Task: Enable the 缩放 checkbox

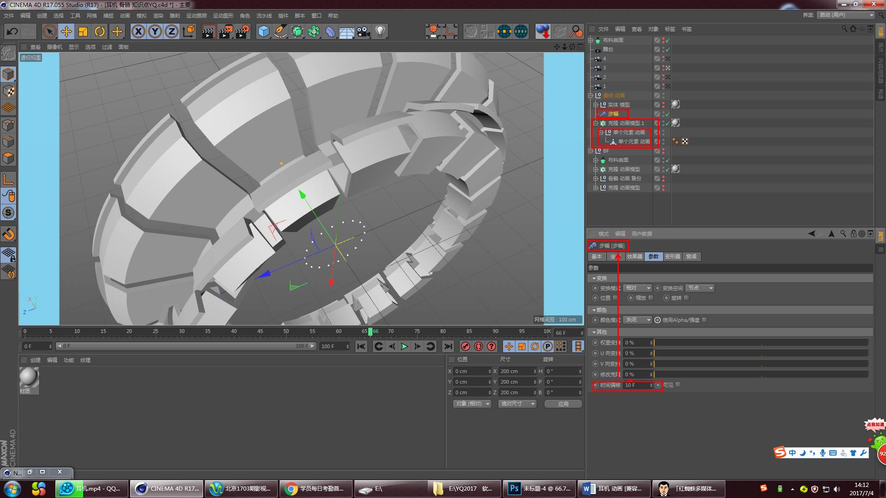Action: (651, 298)
